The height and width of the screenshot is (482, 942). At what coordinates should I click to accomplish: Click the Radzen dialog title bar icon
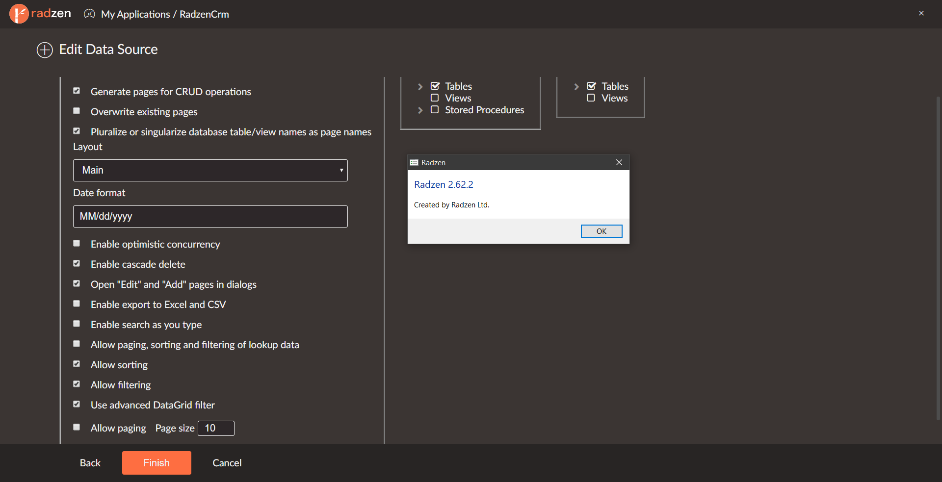(414, 162)
